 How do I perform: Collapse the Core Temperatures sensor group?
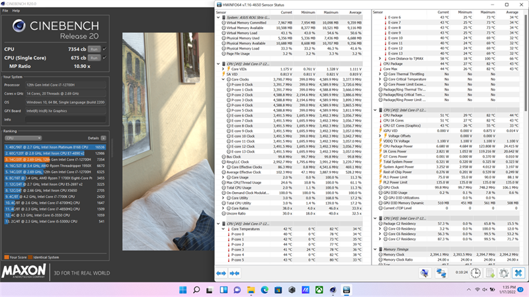coord(224,229)
